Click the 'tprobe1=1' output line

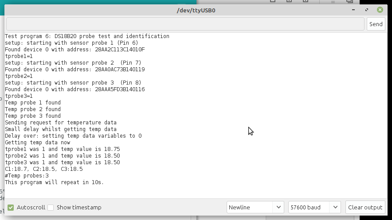click(x=19, y=56)
